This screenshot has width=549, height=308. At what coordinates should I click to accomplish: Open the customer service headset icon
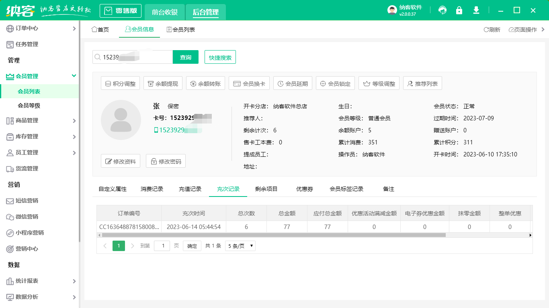pos(442,10)
